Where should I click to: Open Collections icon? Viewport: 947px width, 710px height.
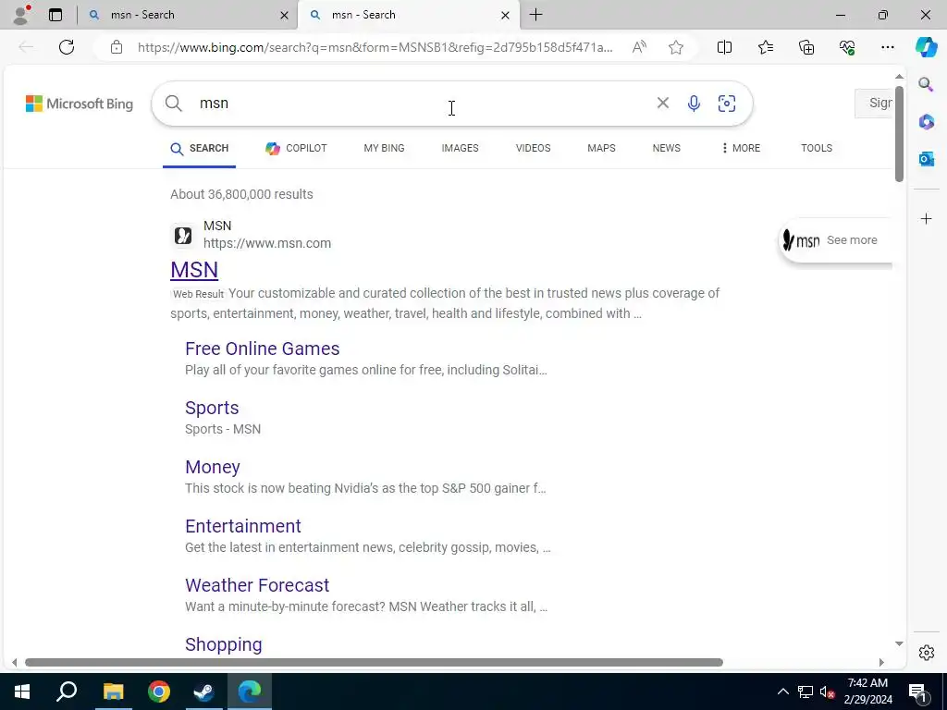pos(806,47)
